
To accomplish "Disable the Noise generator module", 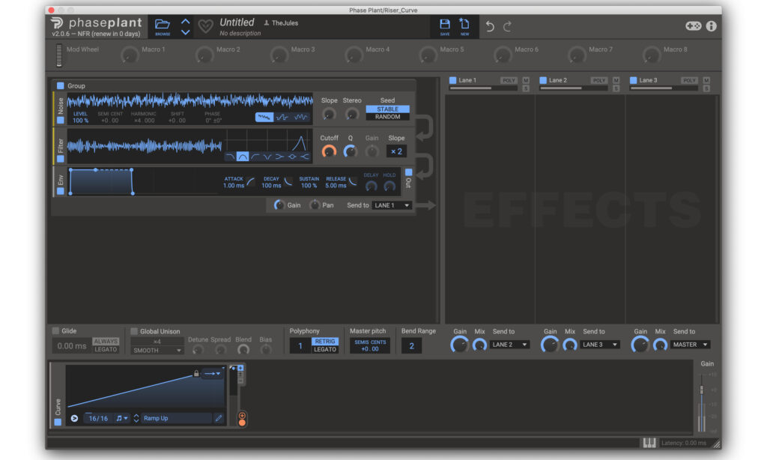I will (x=61, y=120).
